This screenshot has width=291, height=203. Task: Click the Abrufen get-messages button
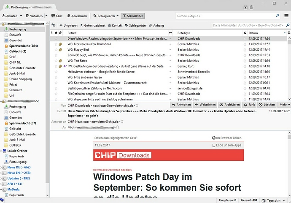(10, 16)
